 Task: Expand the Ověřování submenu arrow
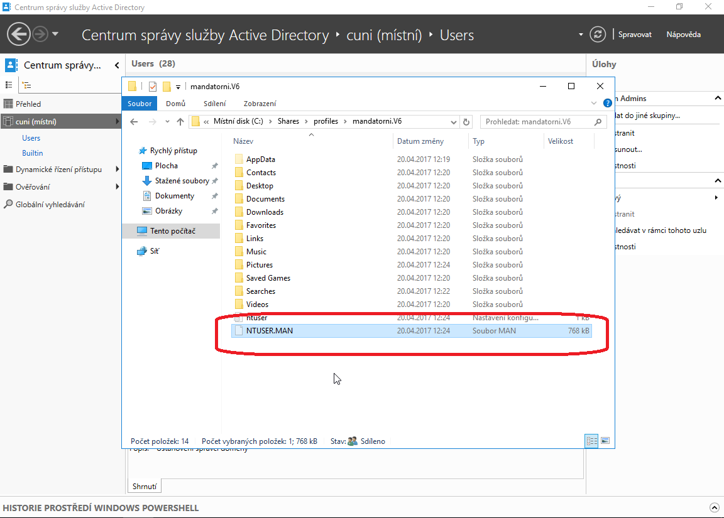(x=118, y=187)
